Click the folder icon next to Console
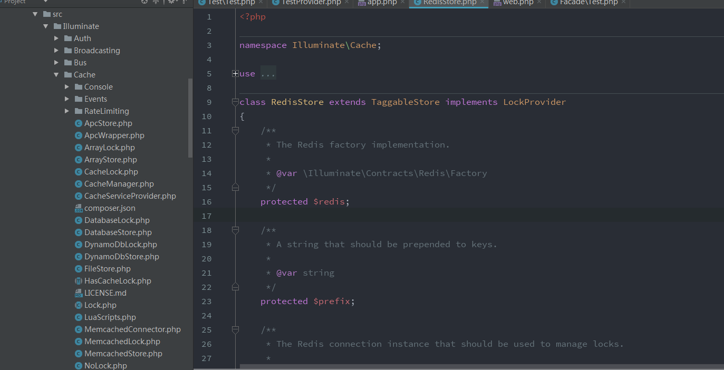This screenshot has width=724, height=370. pos(79,87)
